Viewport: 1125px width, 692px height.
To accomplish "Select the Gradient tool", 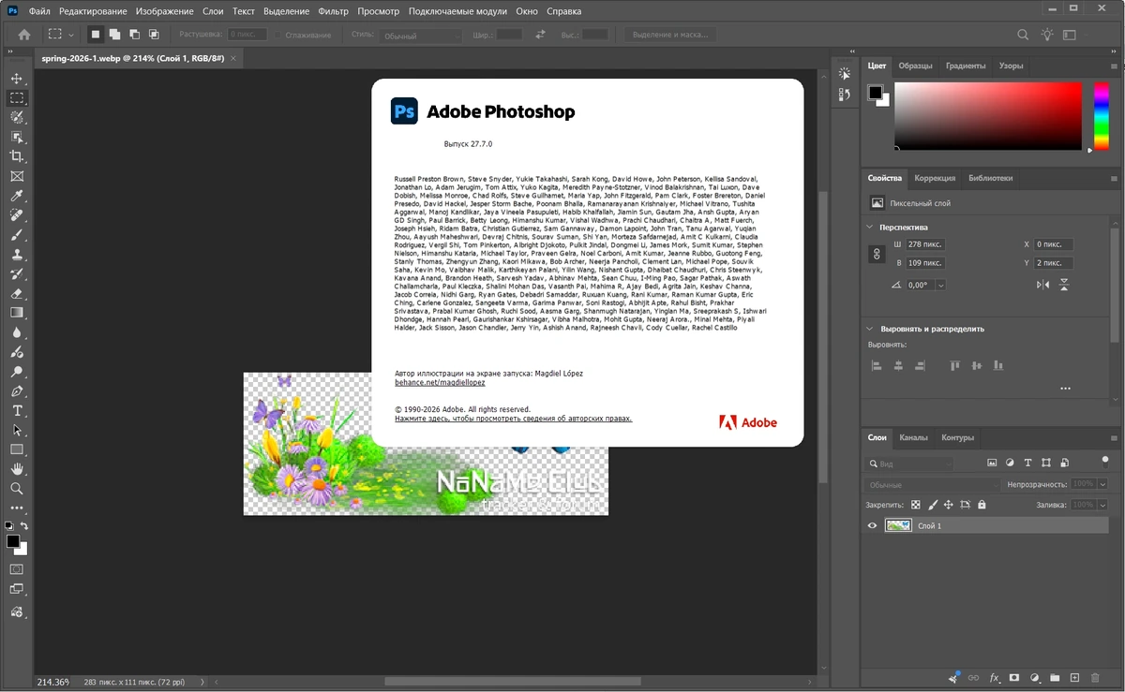I will pos(17,313).
